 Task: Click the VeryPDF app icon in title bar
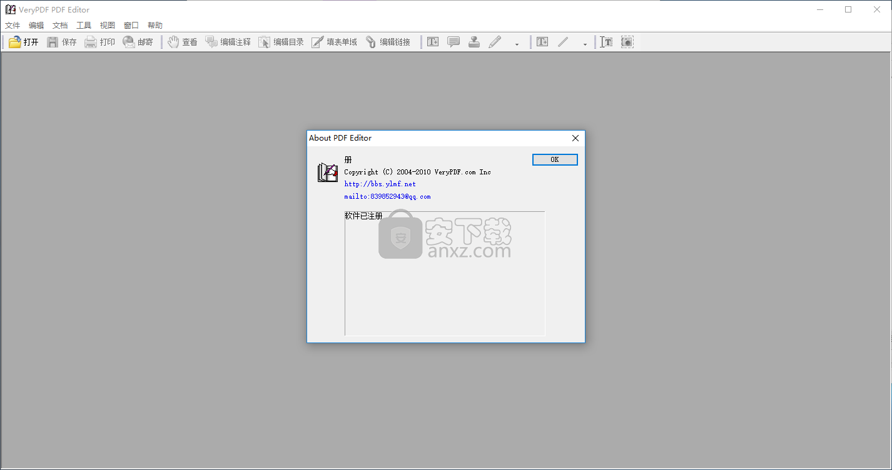pos(10,9)
